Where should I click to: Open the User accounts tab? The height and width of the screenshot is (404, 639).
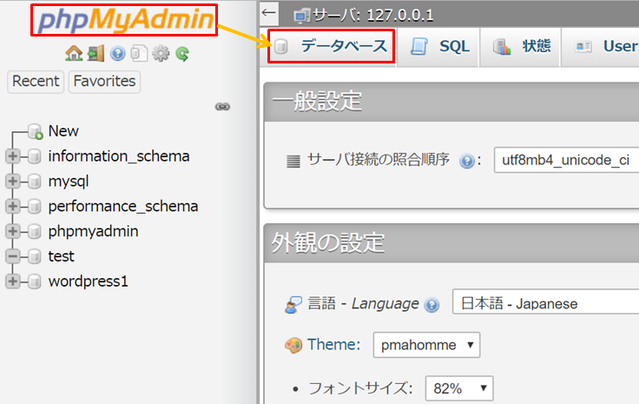point(601,46)
